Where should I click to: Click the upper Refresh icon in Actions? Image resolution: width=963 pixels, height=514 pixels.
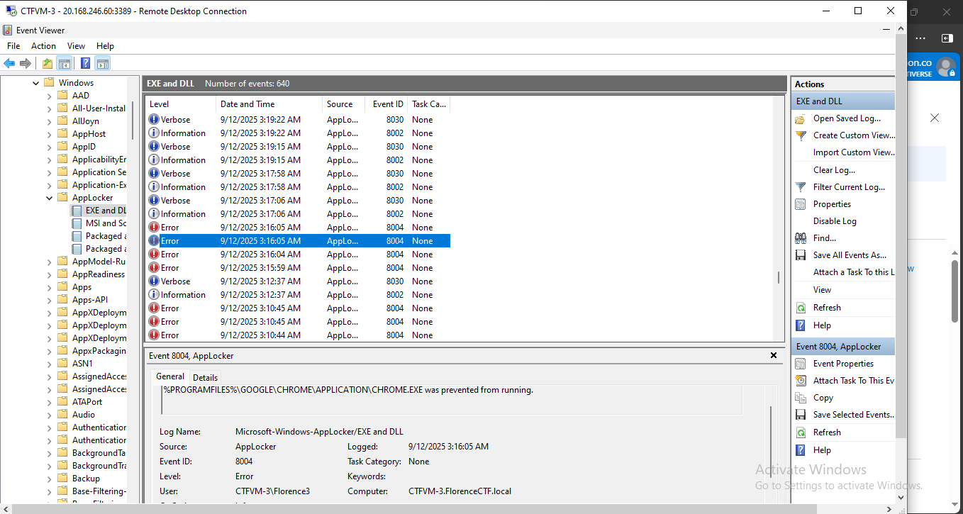click(x=801, y=308)
